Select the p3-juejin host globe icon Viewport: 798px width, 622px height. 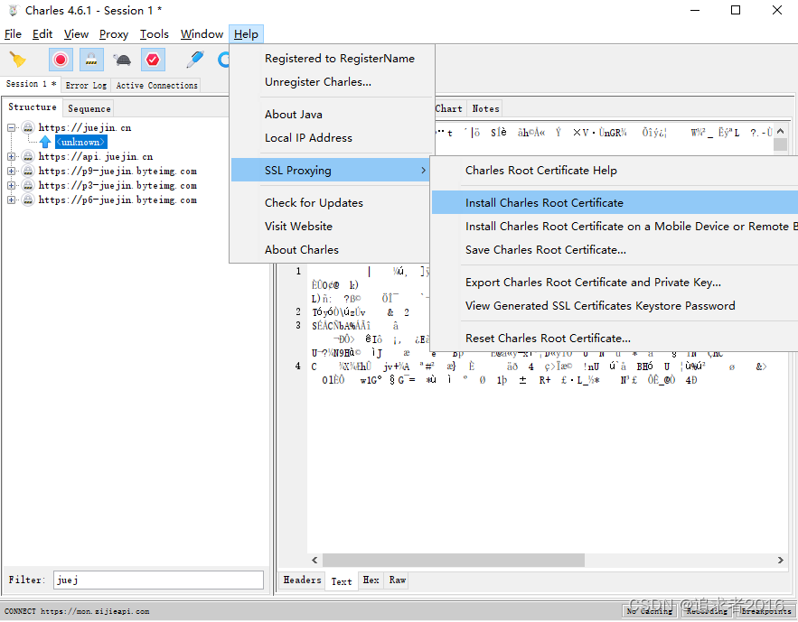tap(28, 185)
